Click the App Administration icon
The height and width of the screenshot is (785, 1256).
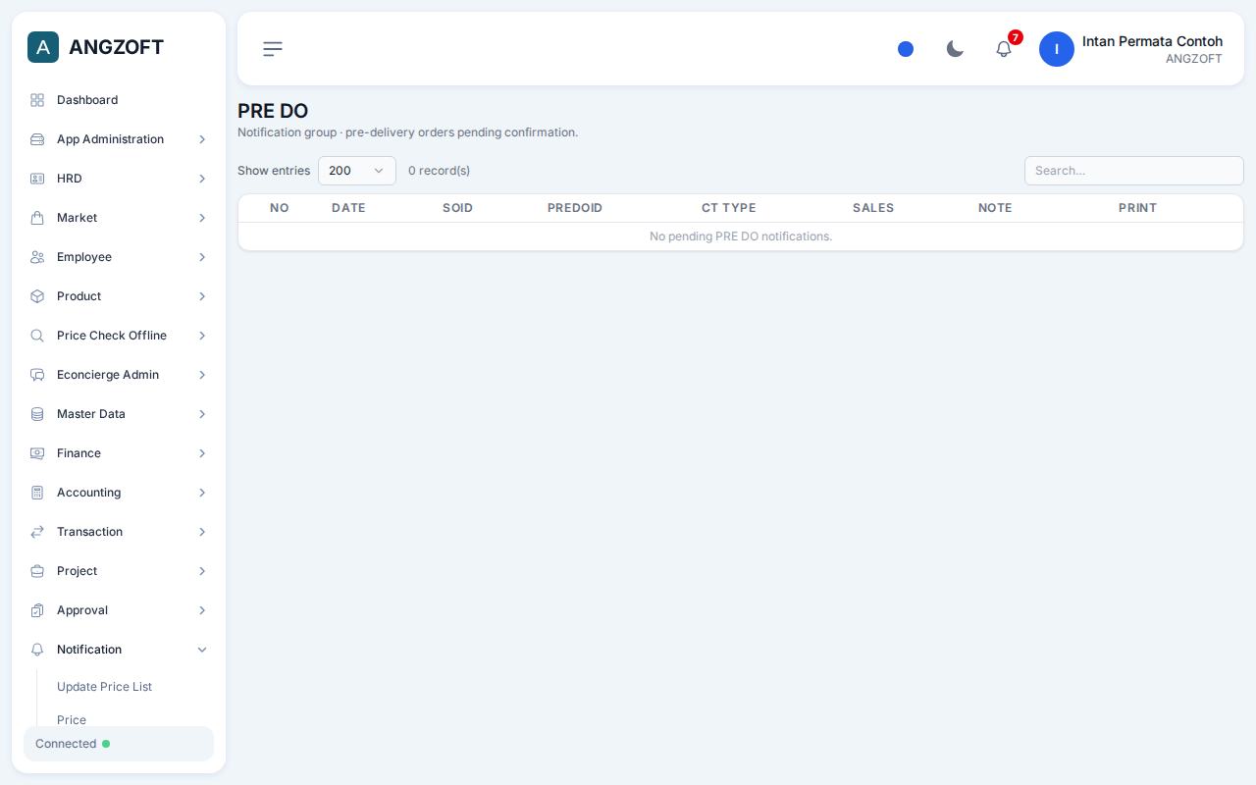(37, 139)
